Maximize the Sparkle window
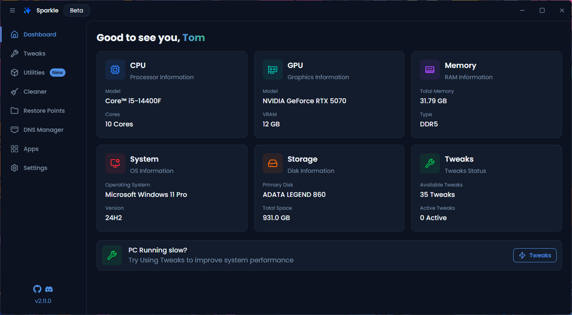 point(542,10)
